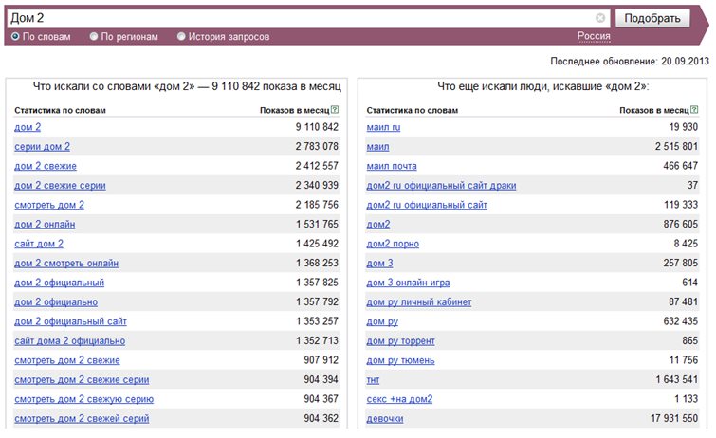Open the "дом 2 свежие" link
This screenshot has width=716, height=438.
[46, 166]
